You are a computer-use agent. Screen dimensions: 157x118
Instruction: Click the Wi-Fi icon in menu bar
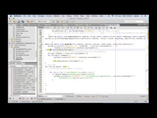[x=113, y=16]
